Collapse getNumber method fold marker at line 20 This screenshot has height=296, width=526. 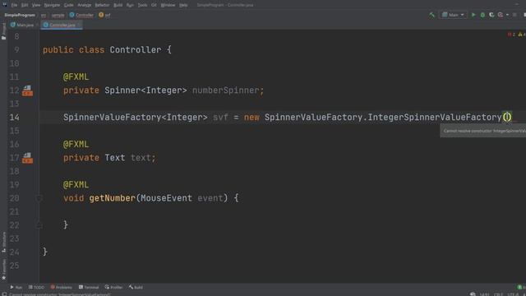pos(39,198)
